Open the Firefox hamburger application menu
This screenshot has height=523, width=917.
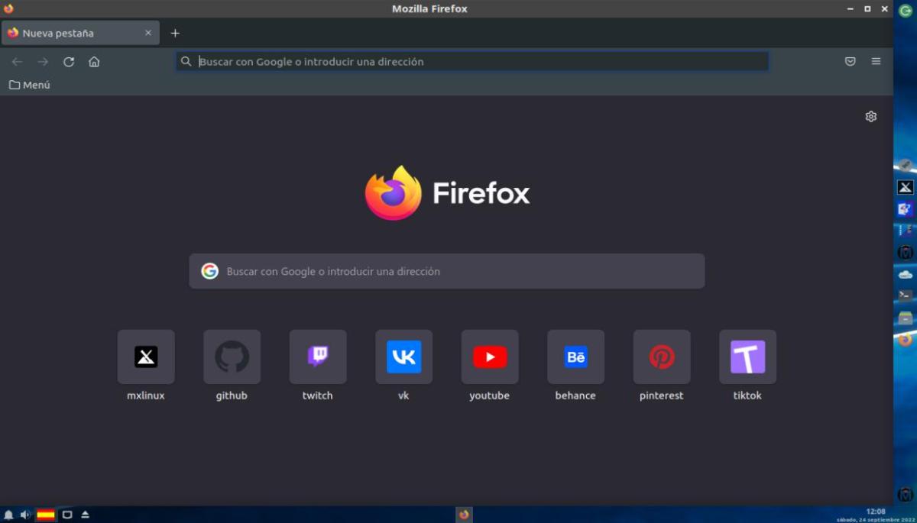876,62
